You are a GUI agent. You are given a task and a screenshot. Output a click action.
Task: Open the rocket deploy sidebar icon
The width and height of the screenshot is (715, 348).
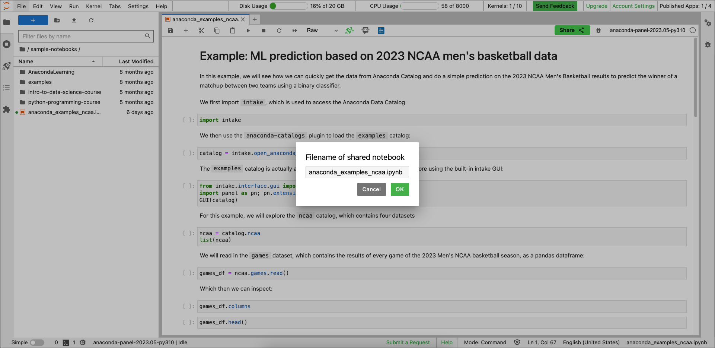6,66
